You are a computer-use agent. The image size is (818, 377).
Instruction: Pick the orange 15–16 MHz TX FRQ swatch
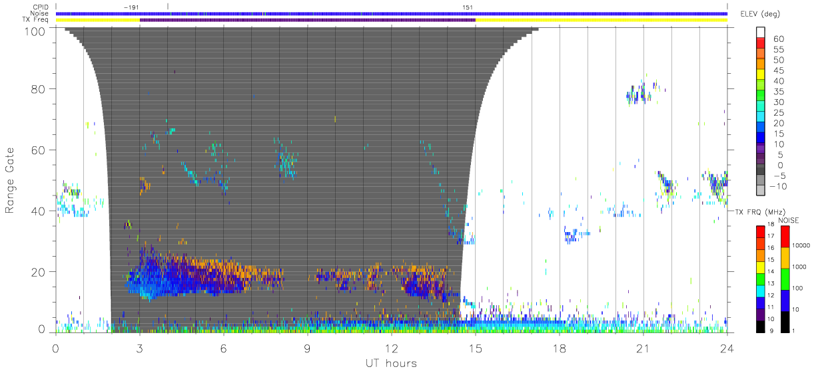tap(761, 255)
